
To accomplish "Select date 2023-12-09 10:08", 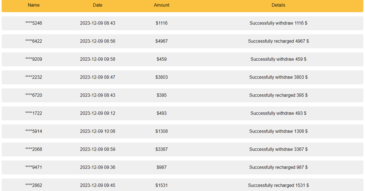I will pyautogui.click(x=98, y=131).
